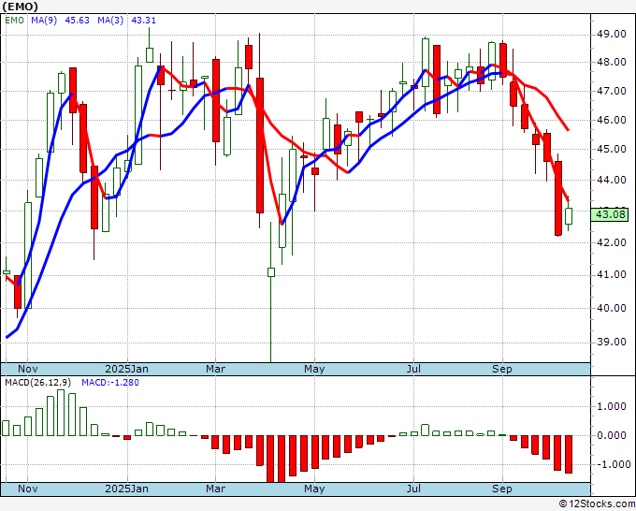Click Mar on the price chart axis
Viewport: 636px width, 511px height.
click(215, 369)
